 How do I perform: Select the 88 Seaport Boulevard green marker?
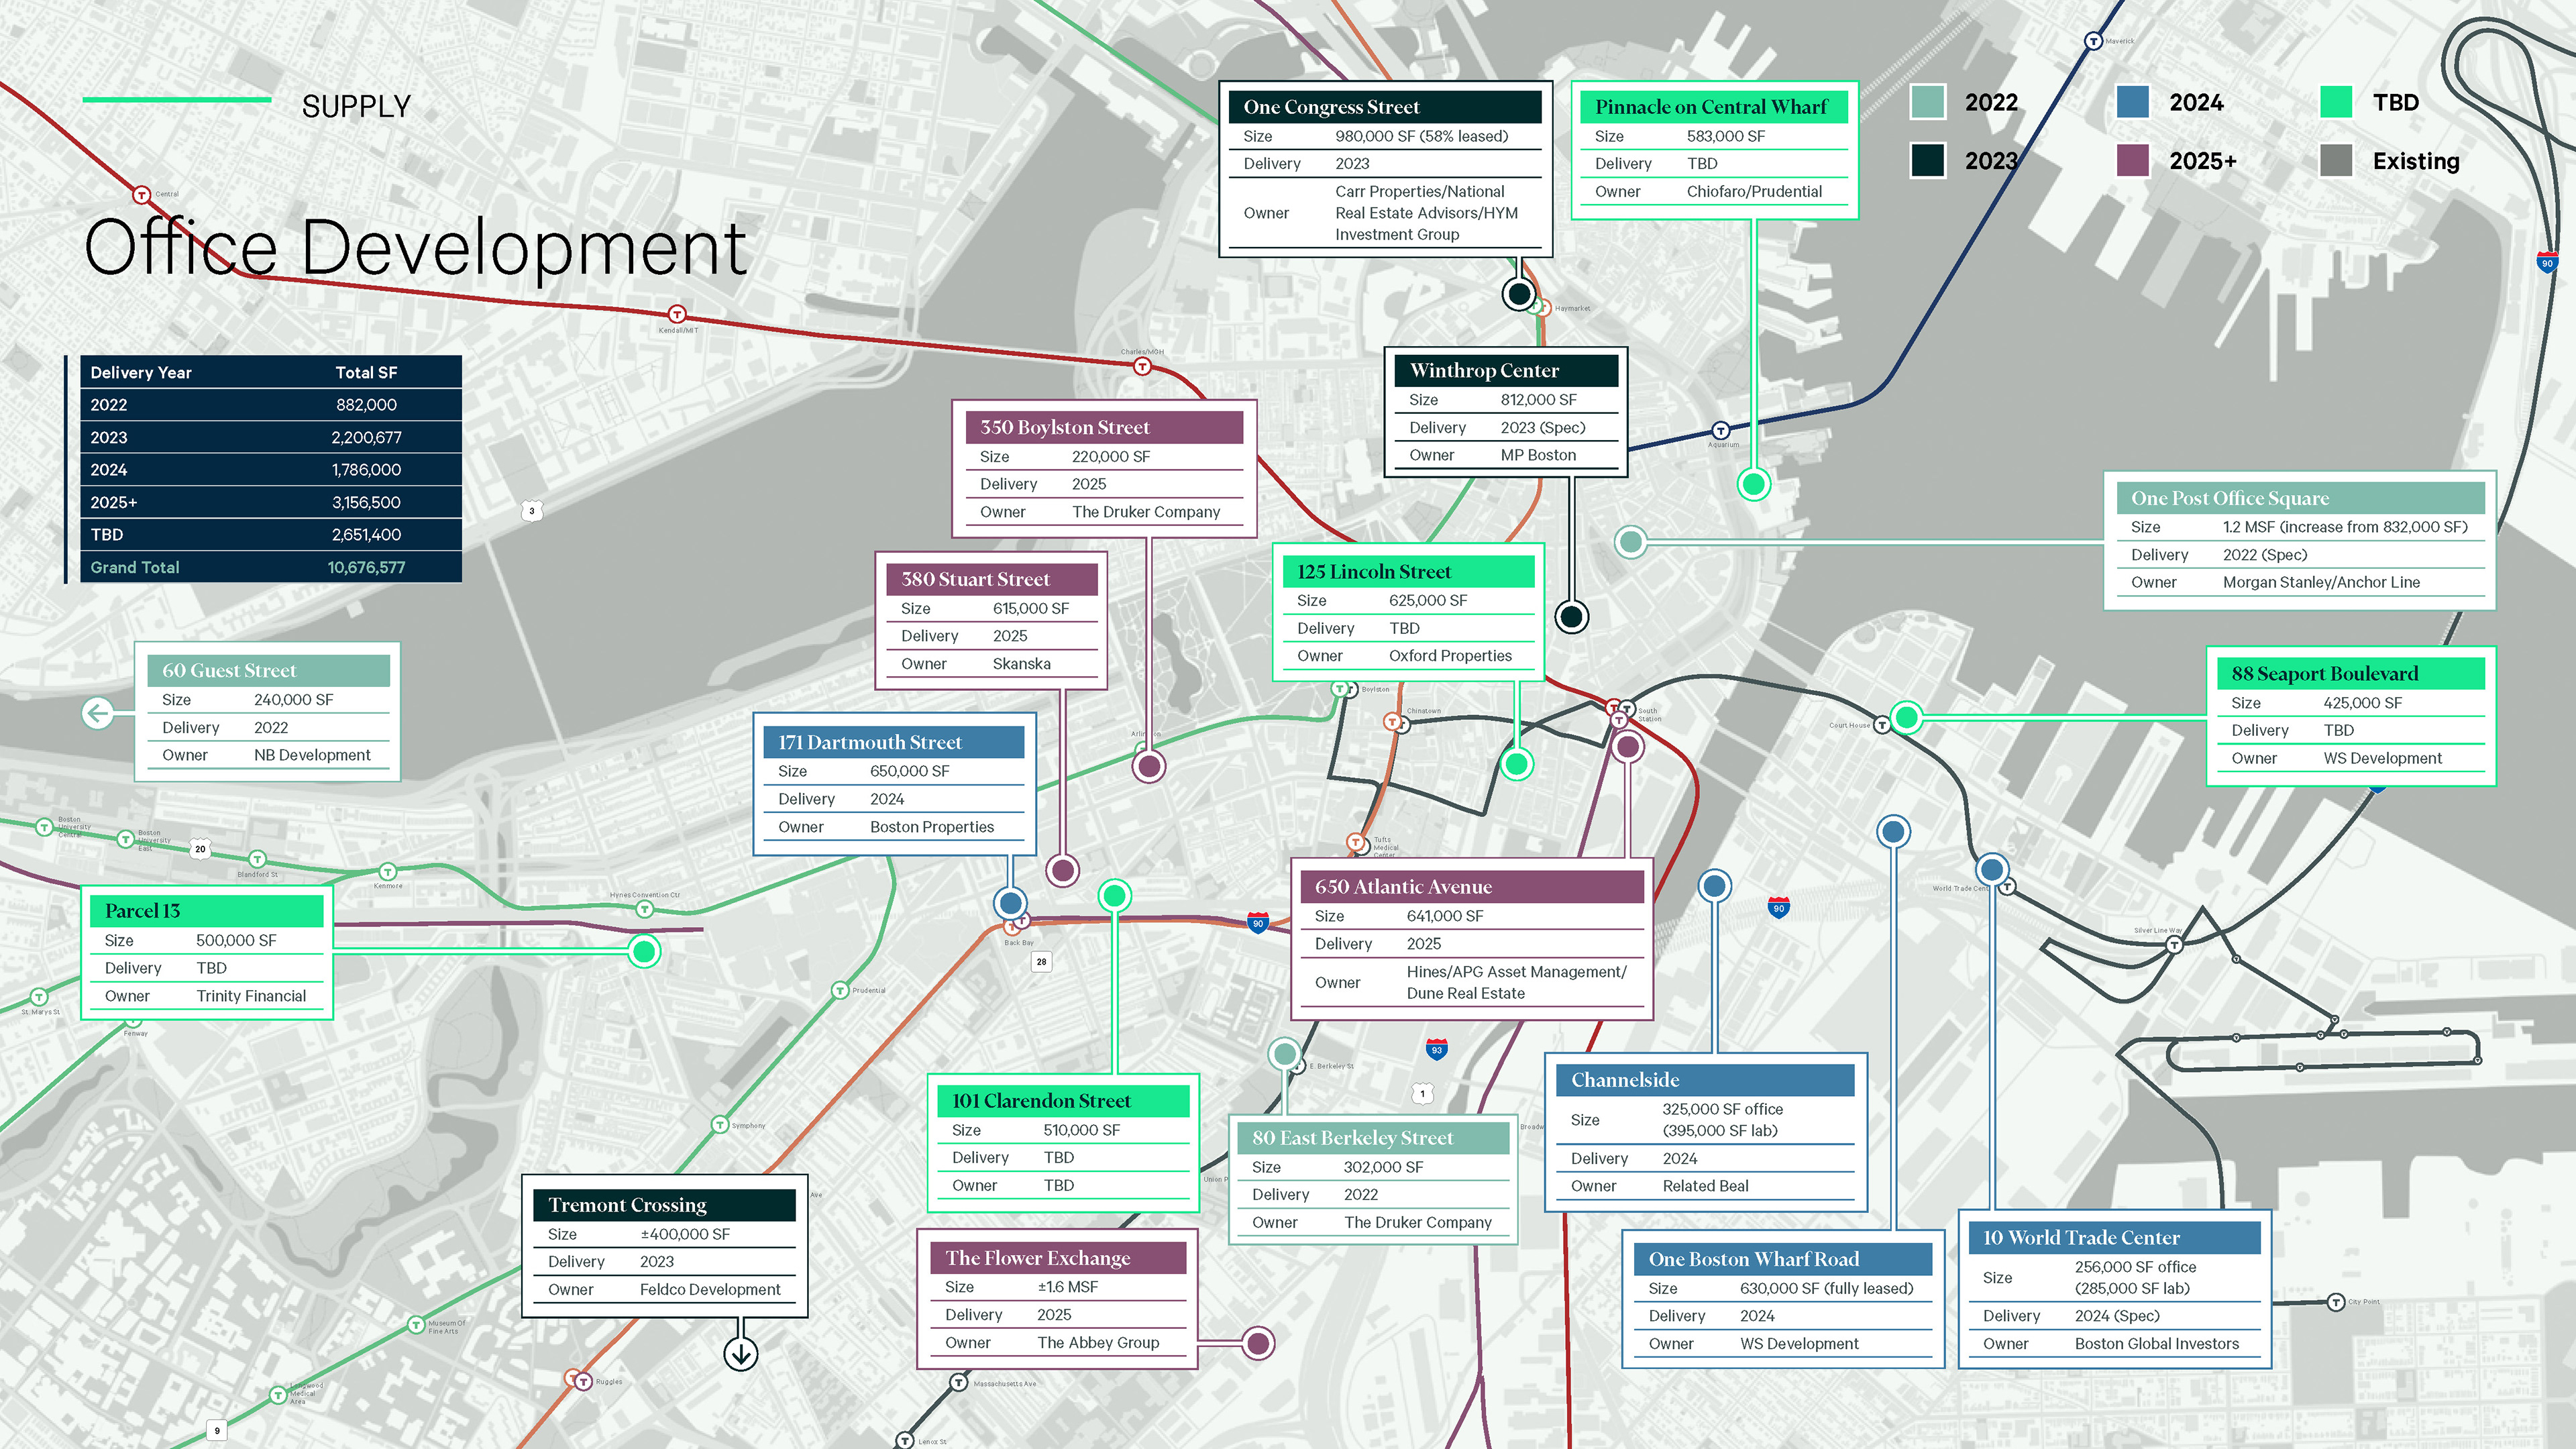click(x=1907, y=717)
